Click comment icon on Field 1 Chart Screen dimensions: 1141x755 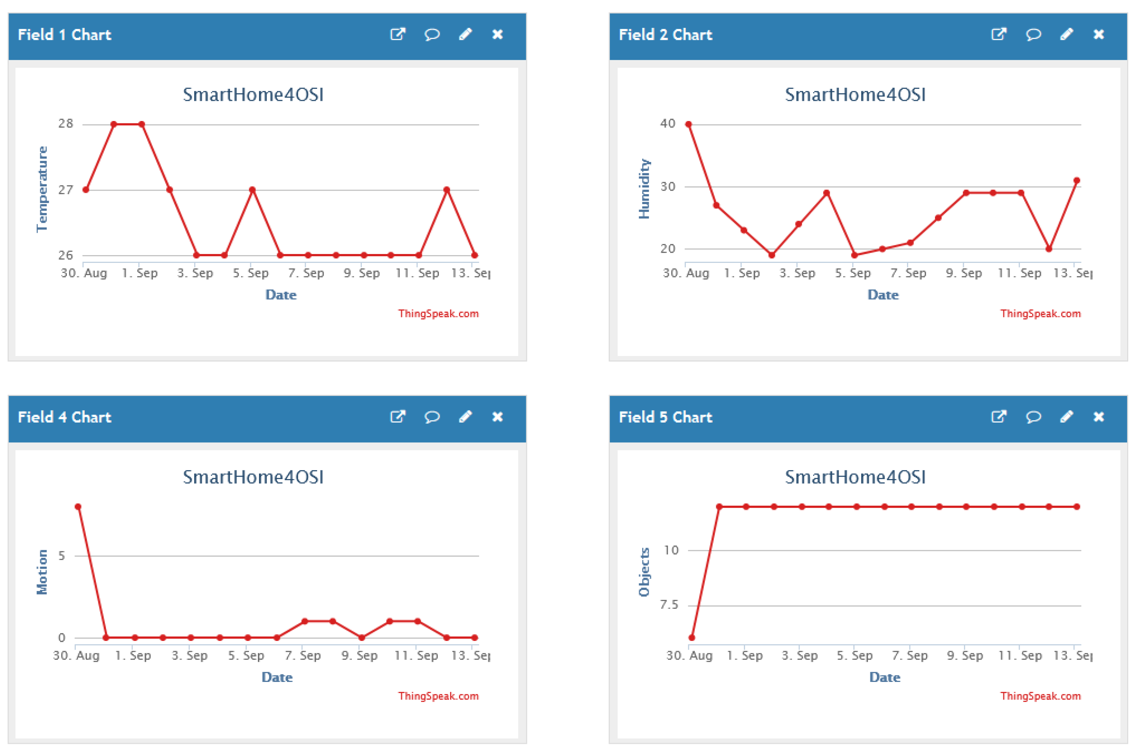pyautogui.click(x=432, y=34)
